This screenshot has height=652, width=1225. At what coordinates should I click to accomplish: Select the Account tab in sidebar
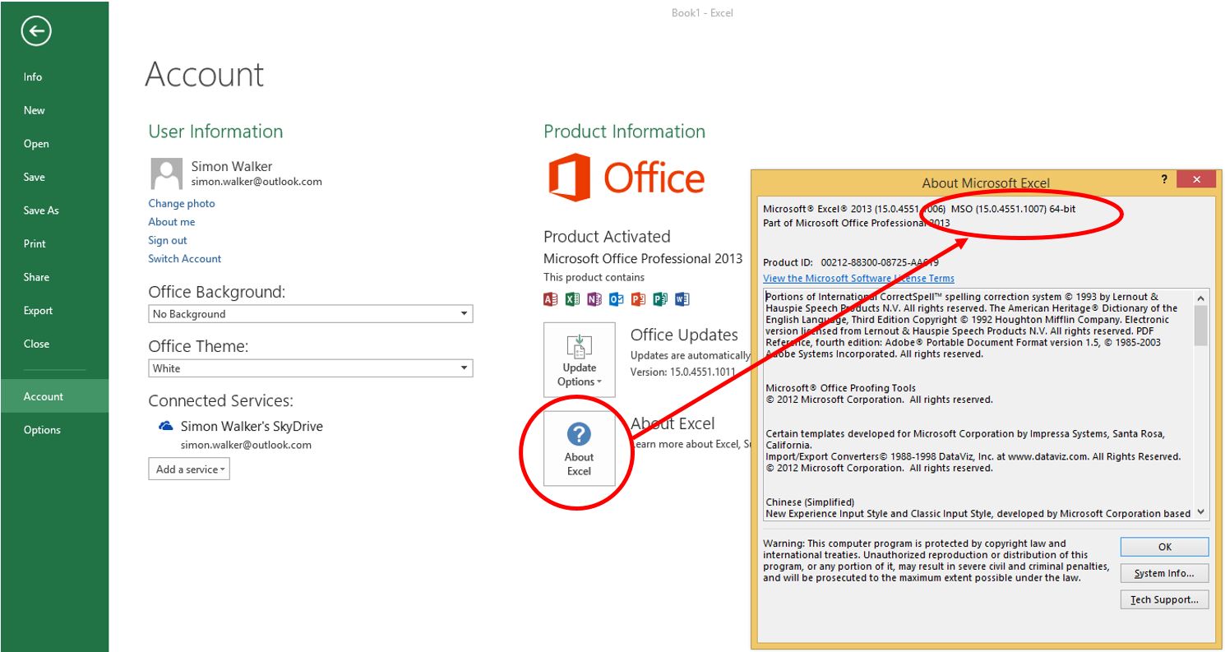click(x=54, y=396)
